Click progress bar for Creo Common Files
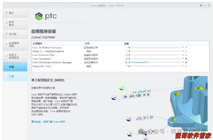The image size is (213, 140). 156,55
